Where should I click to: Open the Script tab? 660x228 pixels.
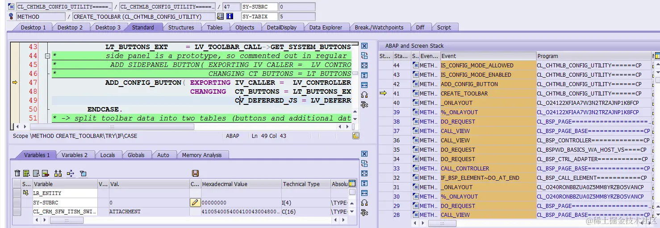coord(444,27)
